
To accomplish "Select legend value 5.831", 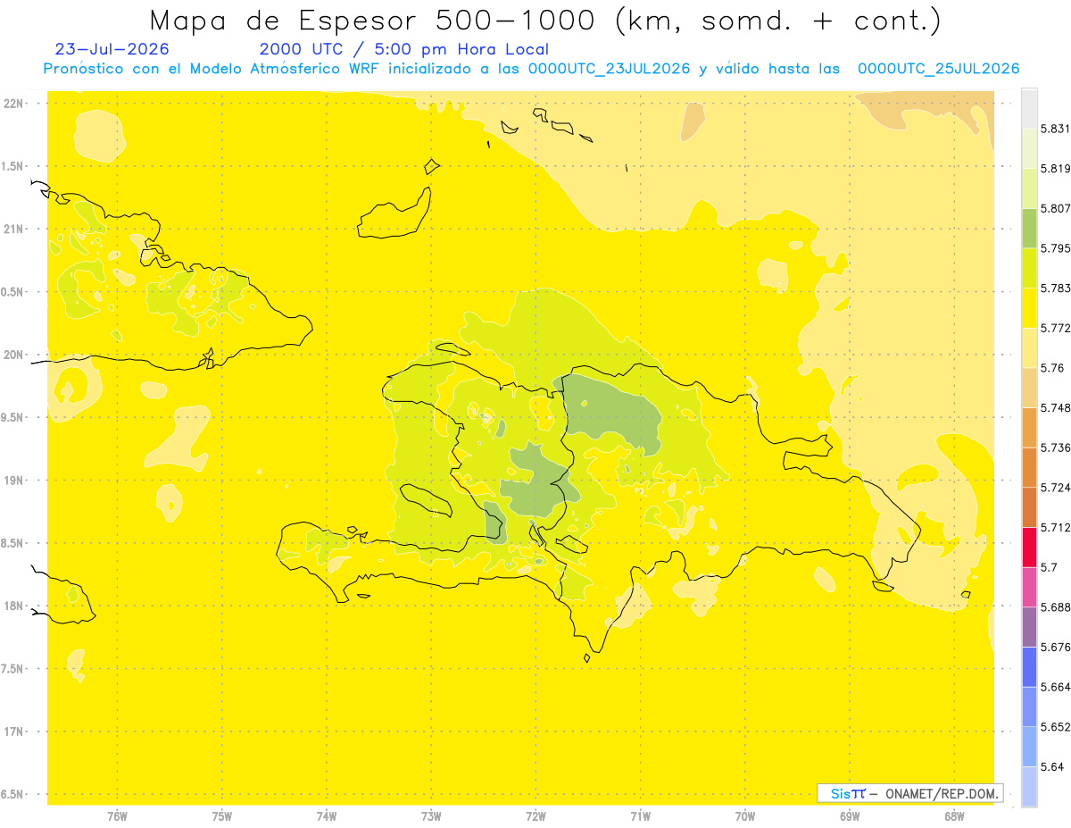I will pyautogui.click(x=1053, y=129).
